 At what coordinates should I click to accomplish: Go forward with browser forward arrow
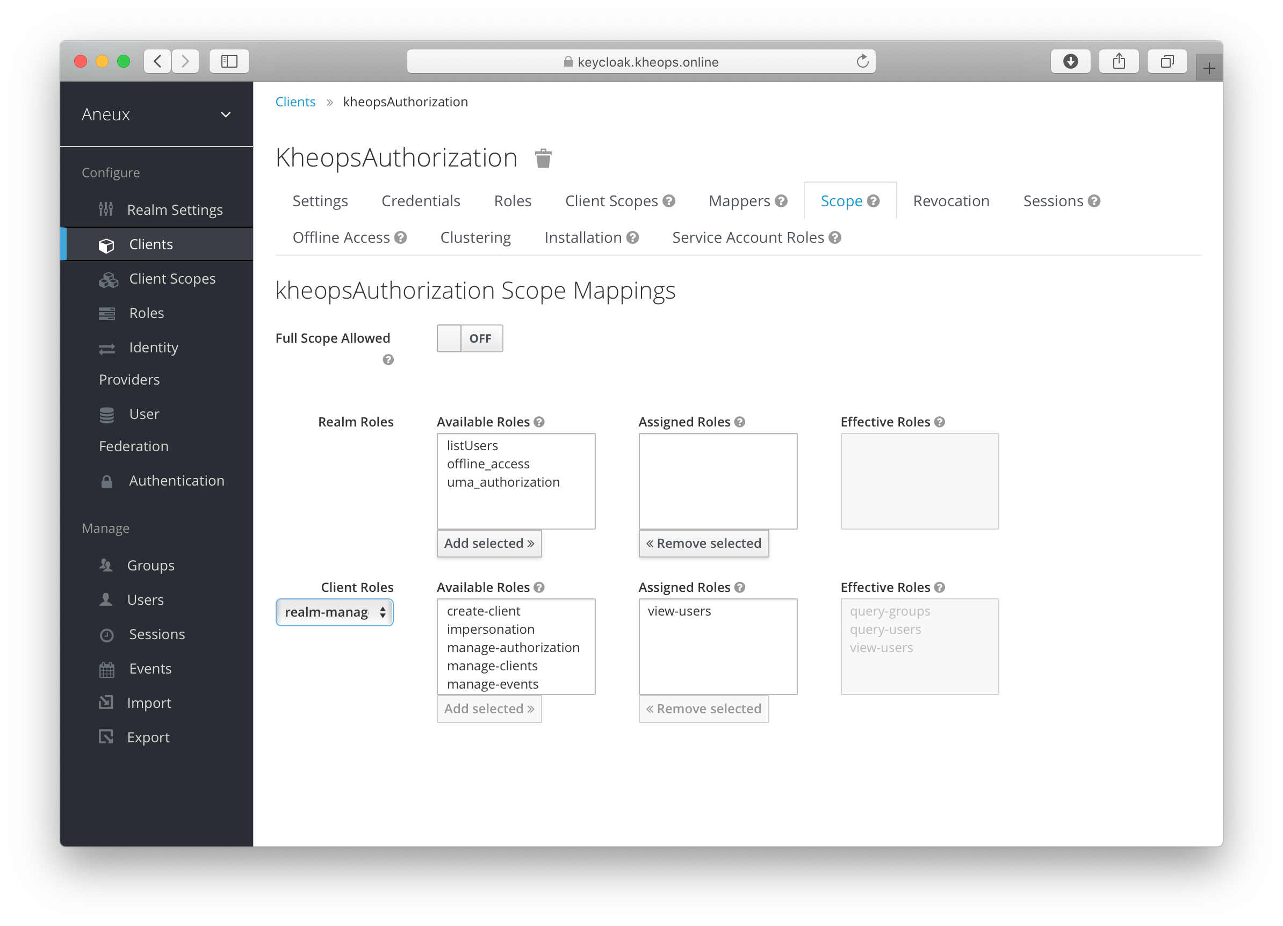[185, 61]
